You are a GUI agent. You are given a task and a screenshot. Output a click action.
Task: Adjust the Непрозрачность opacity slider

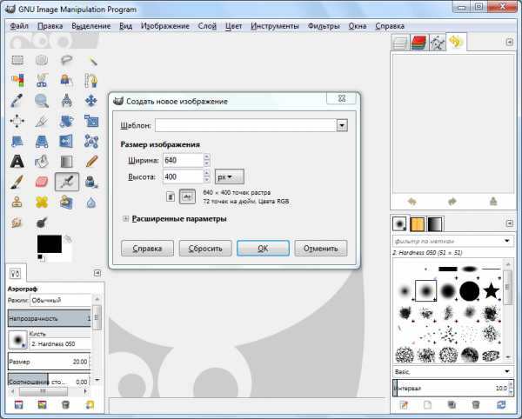point(49,318)
